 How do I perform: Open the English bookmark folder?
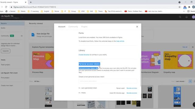tap(45, 11)
